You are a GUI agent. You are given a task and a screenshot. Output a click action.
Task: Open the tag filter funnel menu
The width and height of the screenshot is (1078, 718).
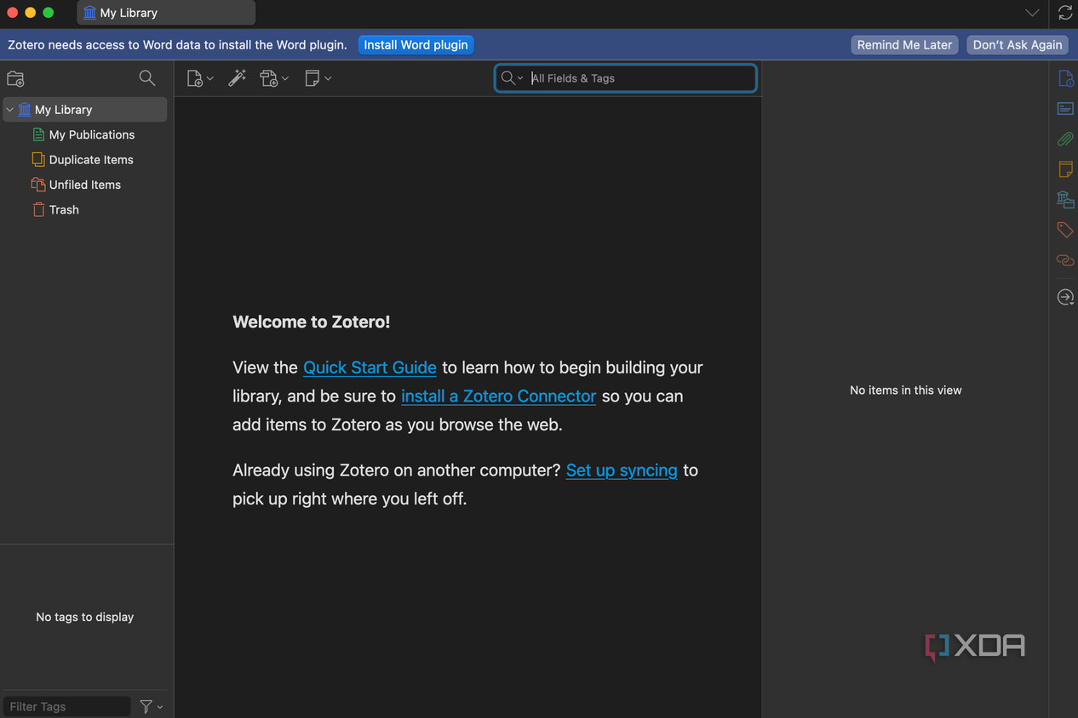click(151, 707)
